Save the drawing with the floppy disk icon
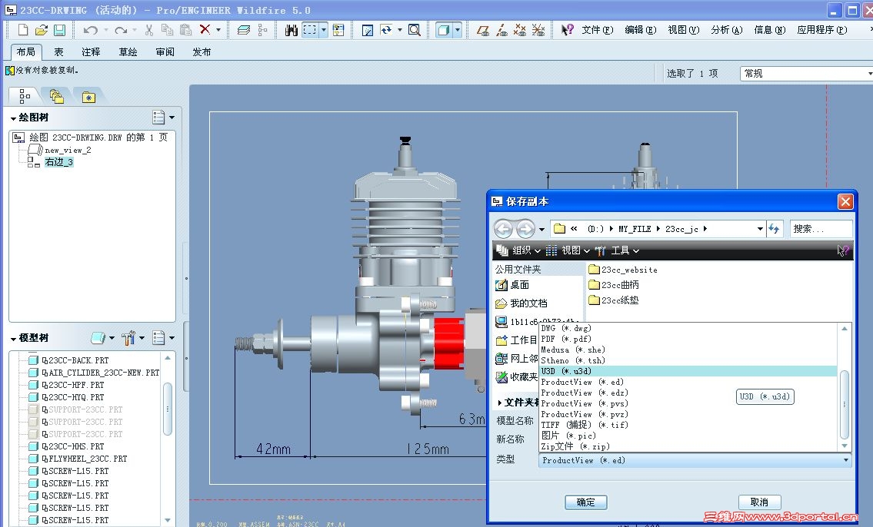 [x=59, y=30]
